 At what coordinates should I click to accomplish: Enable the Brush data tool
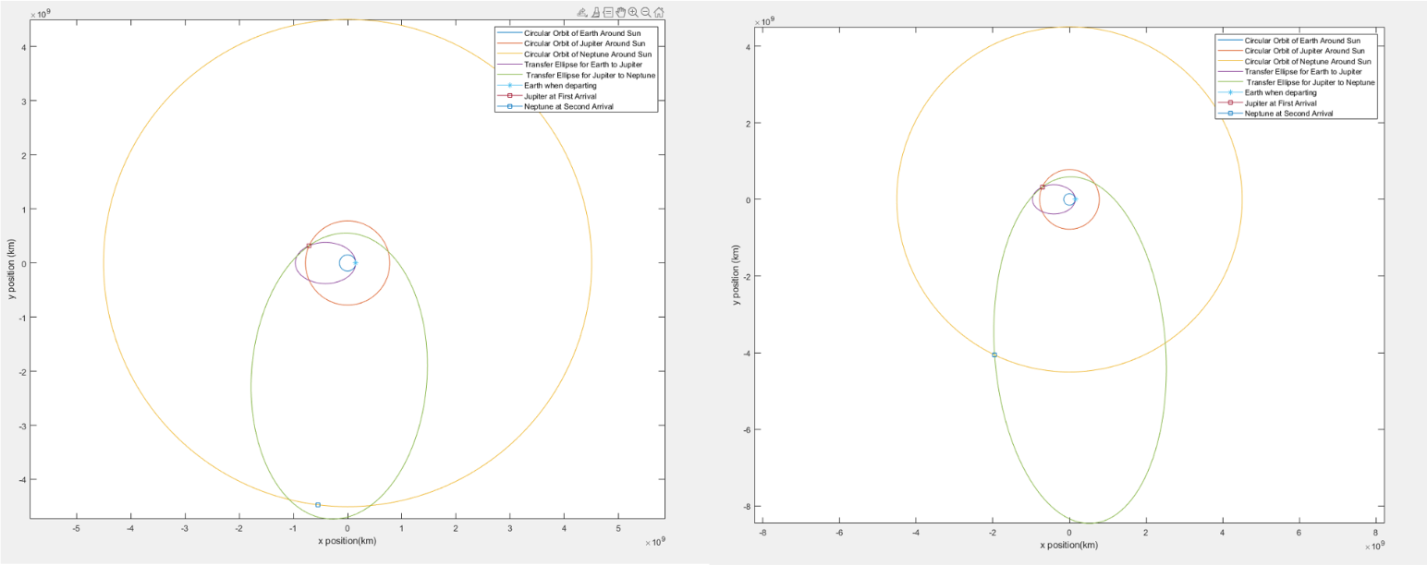click(x=596, y=12)
